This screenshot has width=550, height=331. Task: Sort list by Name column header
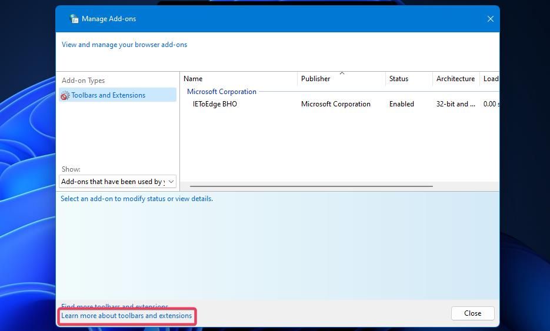(238, 79)
